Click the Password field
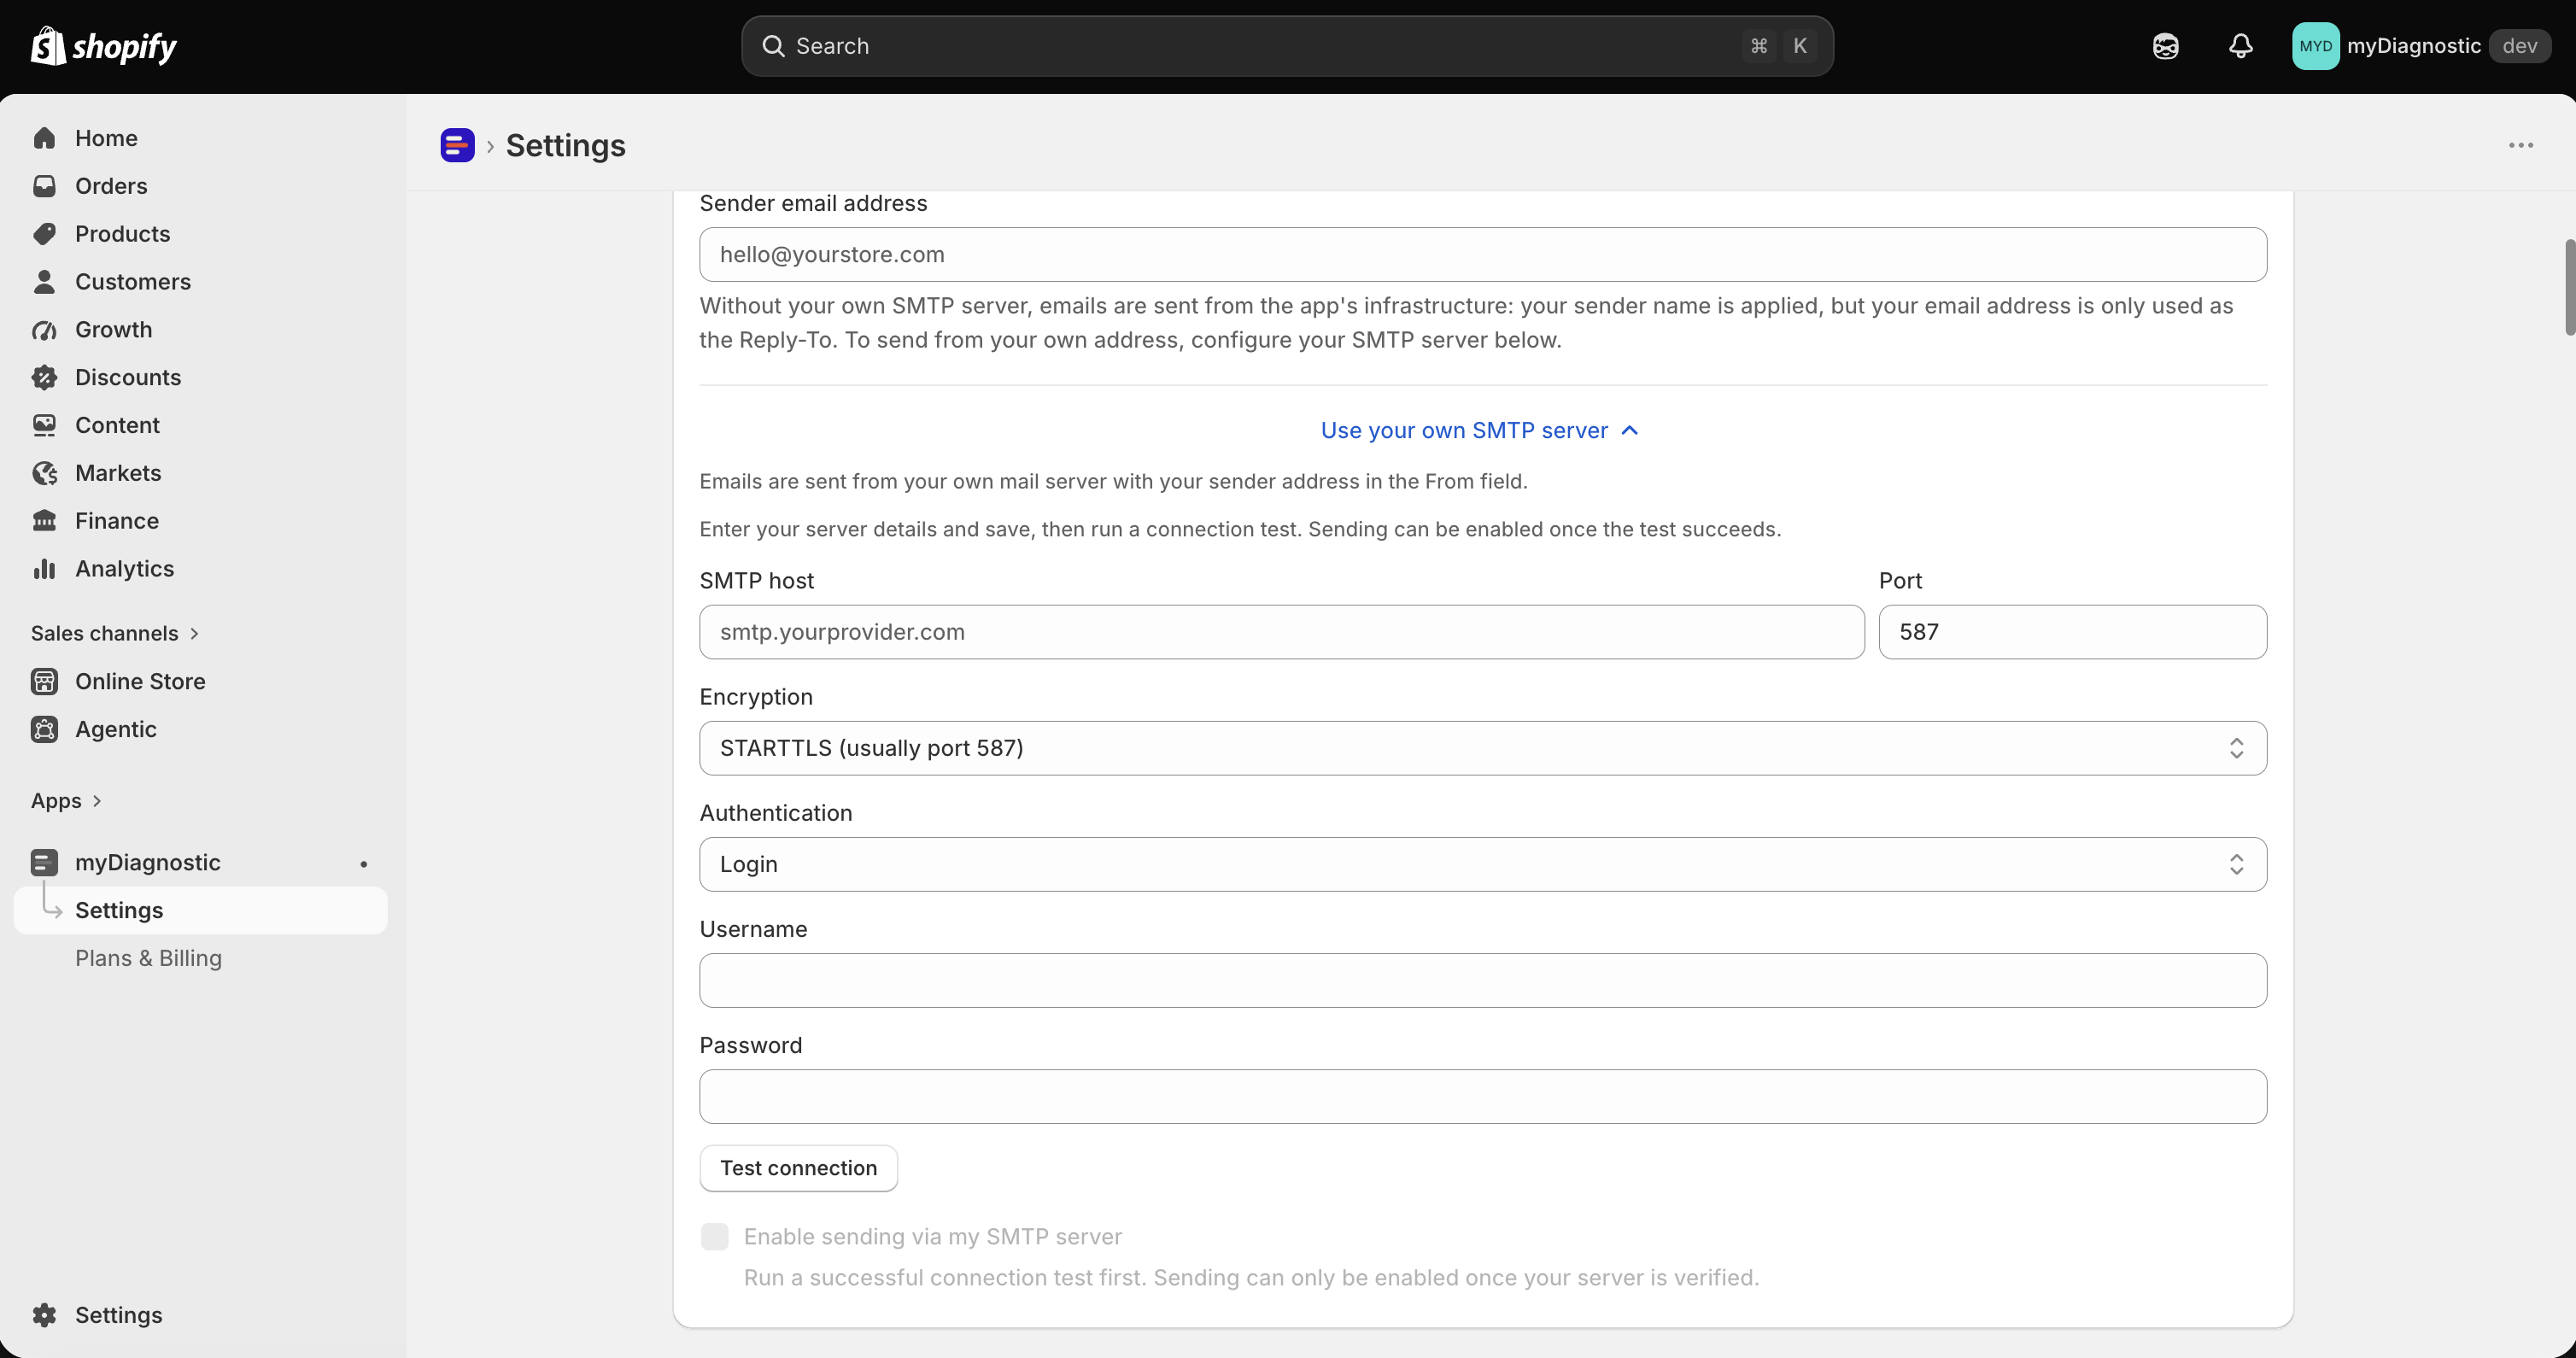This screenshot has width=2576, height=1358. click(1482, 1096)
